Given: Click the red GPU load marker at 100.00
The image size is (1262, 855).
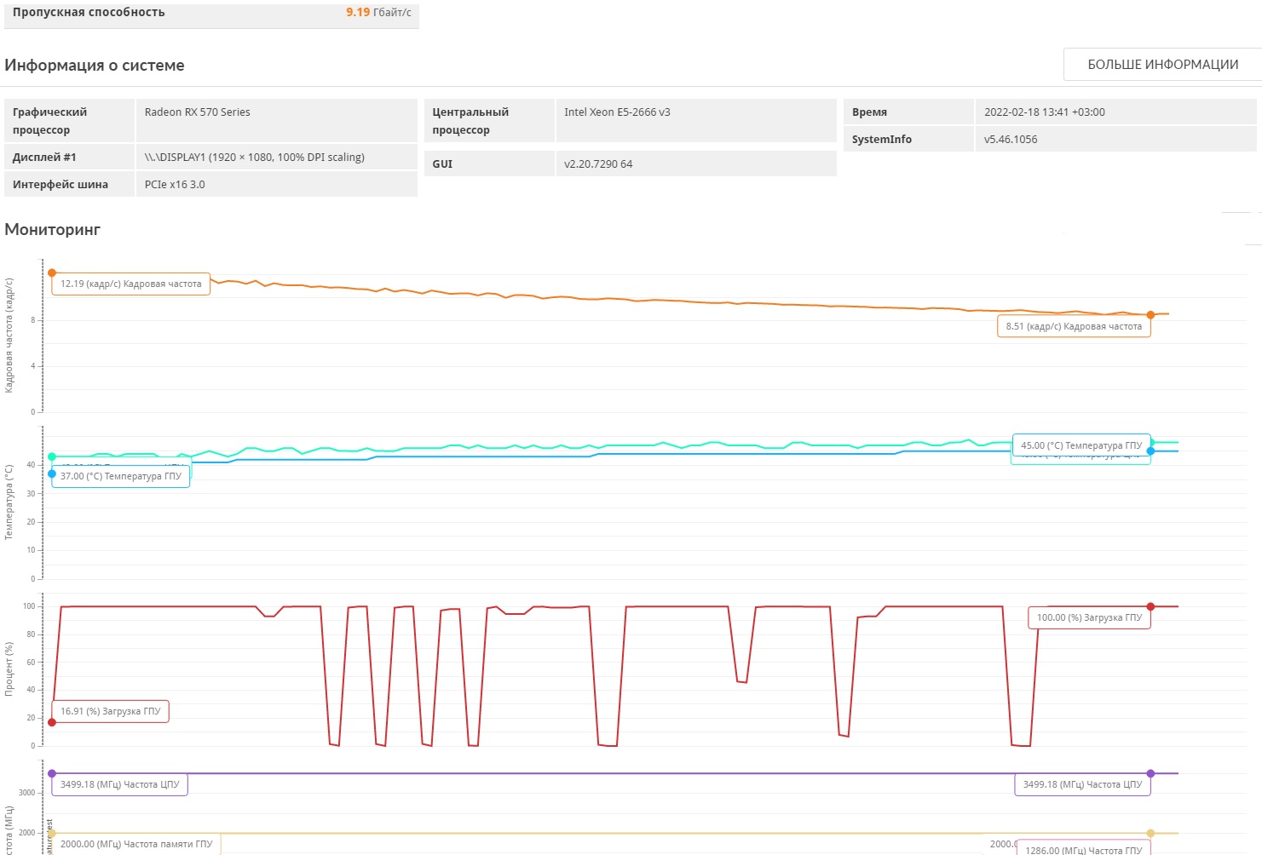Looking at the screenshot, I should coord(1150,607).
